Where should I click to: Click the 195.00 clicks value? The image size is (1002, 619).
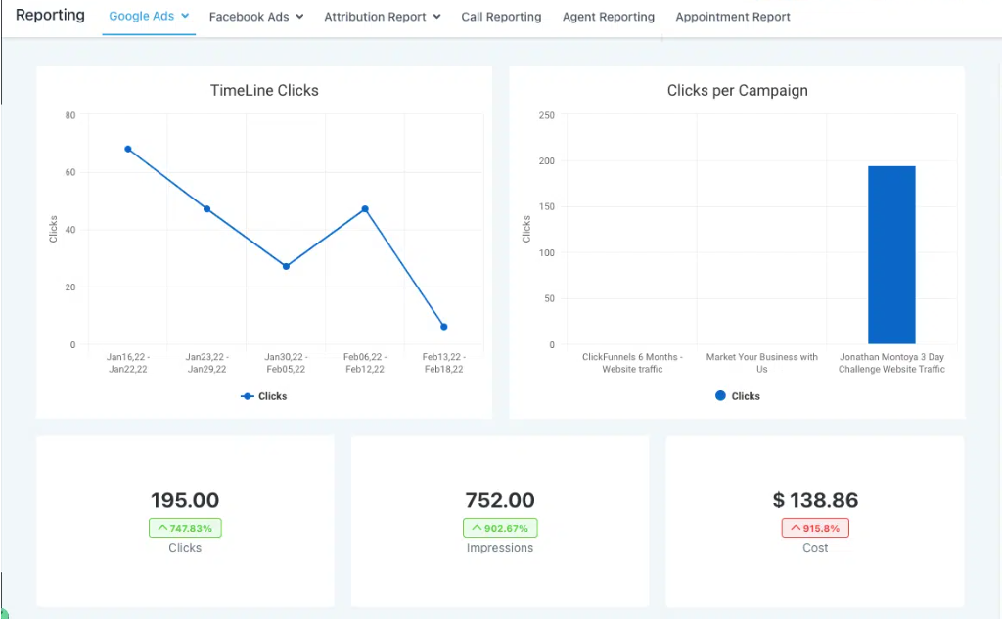coord(185,500)
